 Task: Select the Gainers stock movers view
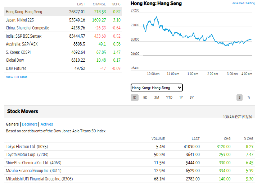(12, 124)
